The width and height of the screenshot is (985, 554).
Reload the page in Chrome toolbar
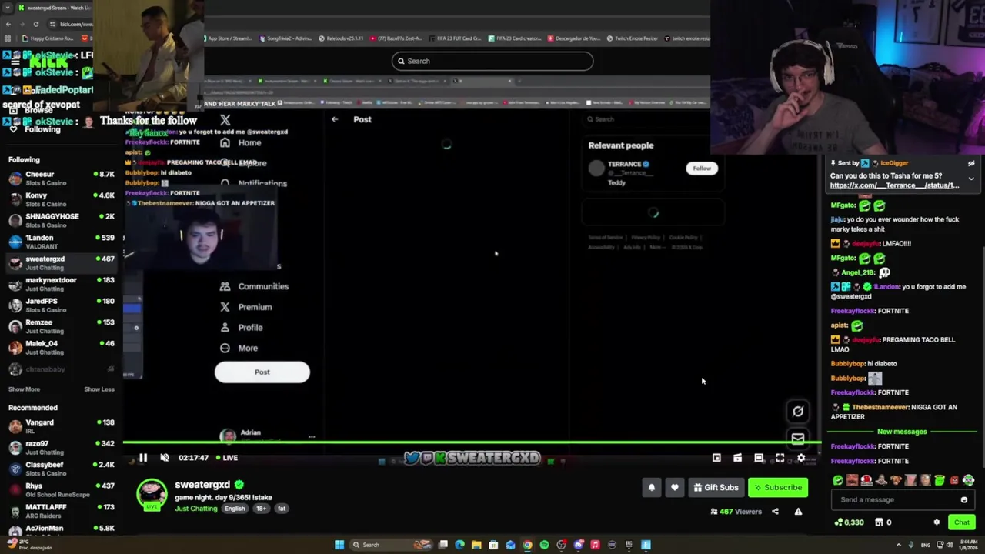pos(35,24)
